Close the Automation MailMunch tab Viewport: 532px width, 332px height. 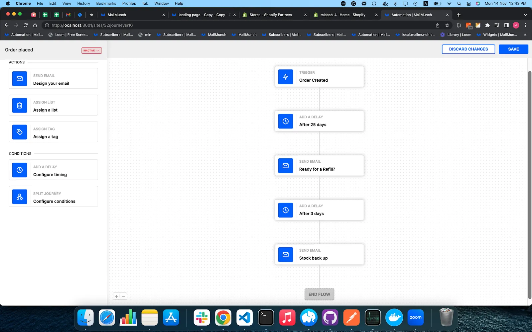point(447,15)
